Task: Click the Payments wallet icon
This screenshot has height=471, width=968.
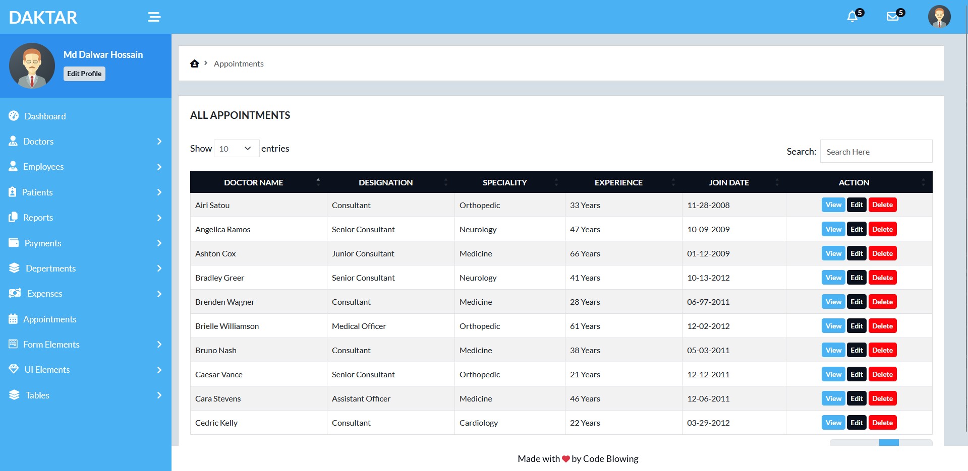Action: (x=14, y=243)
